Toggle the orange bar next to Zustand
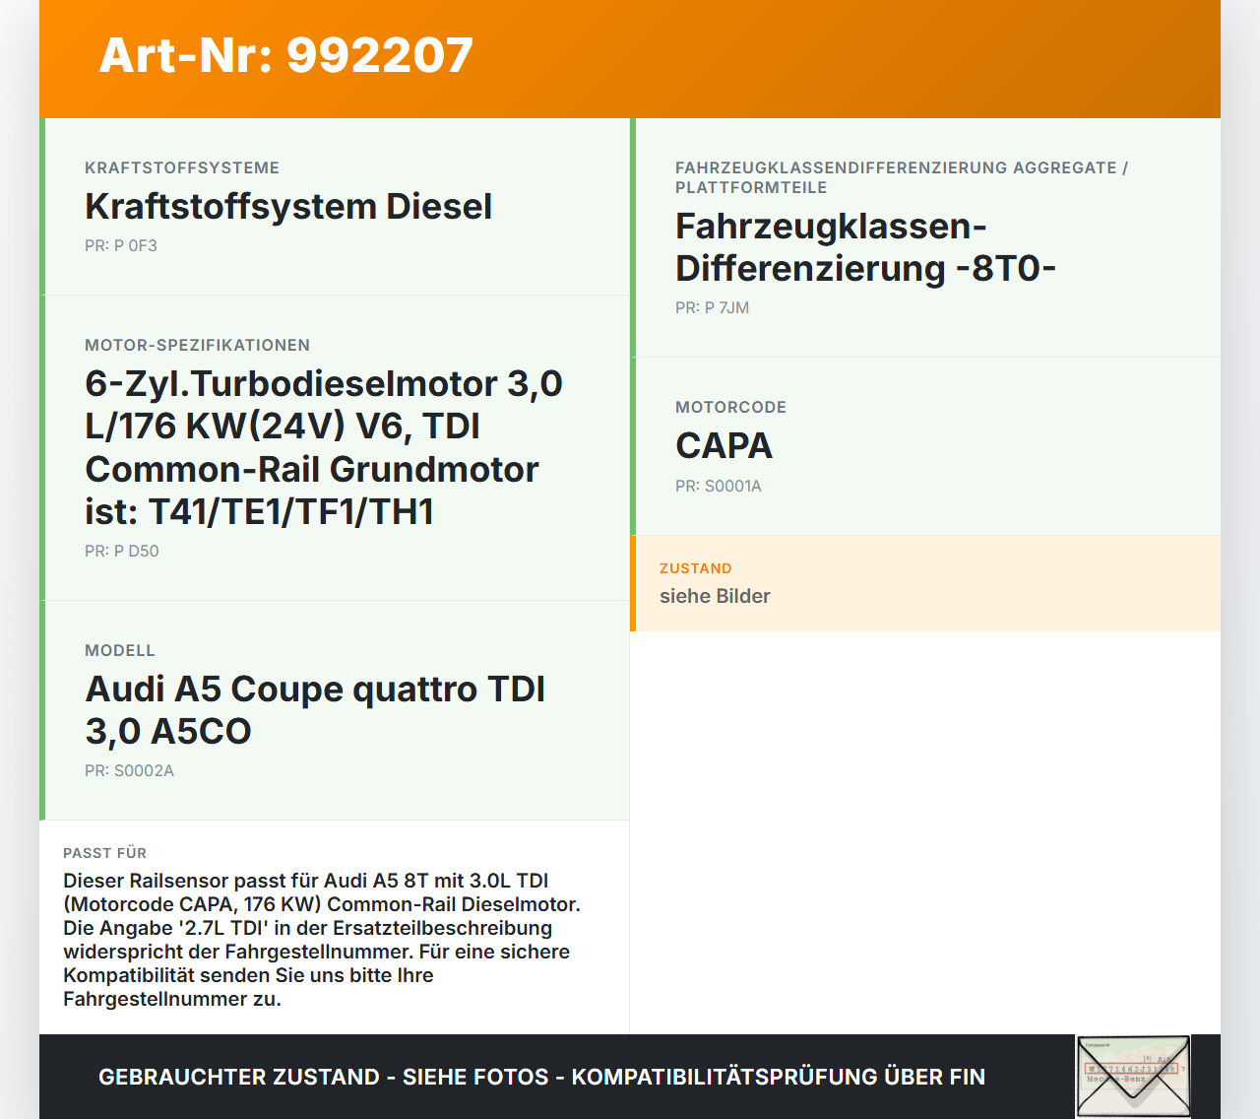 [x=634, y=582]
